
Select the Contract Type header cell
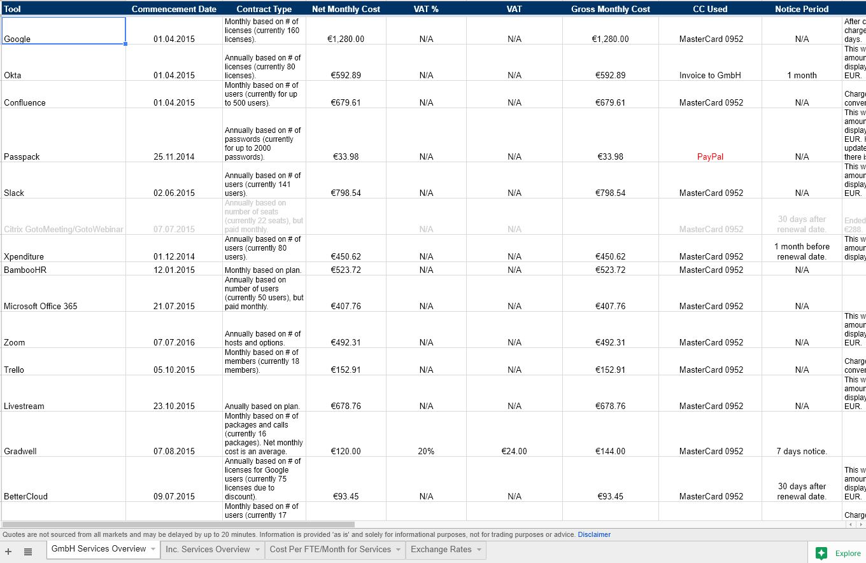264,9
